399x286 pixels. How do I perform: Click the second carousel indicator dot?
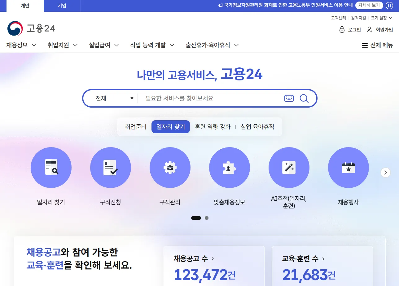(206, 218)
